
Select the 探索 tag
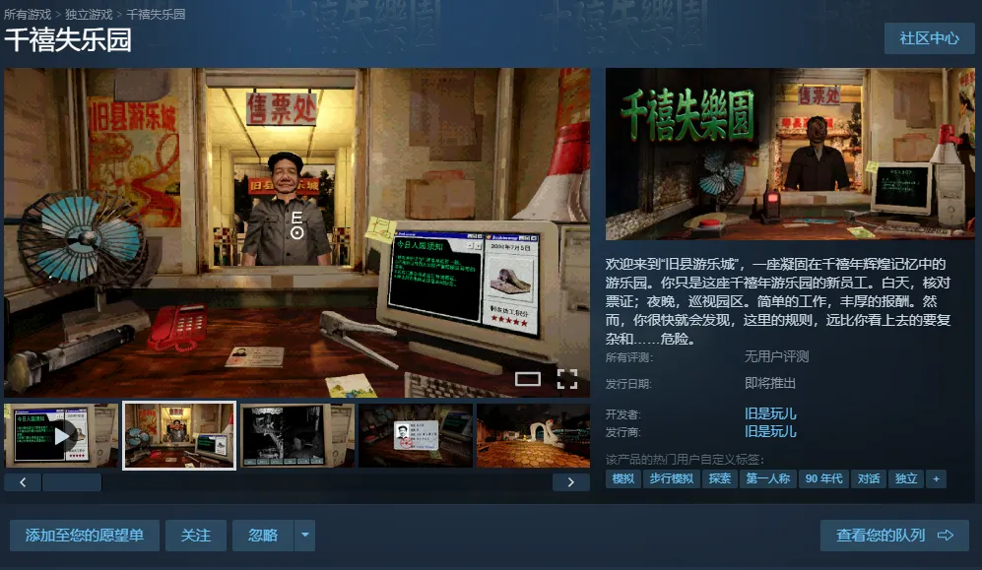point(720,478)
